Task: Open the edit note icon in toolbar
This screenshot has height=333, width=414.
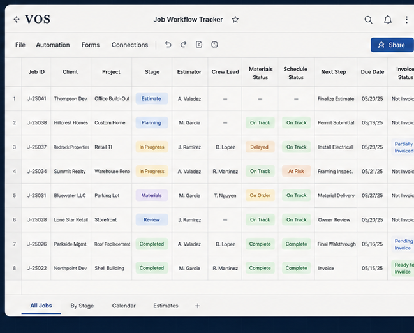Action: (199, 45)
